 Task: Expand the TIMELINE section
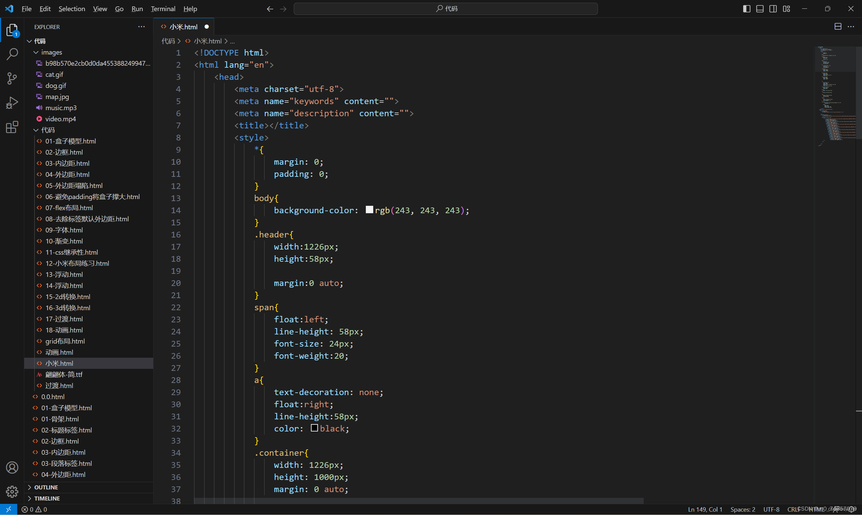[x=47, y=498]
